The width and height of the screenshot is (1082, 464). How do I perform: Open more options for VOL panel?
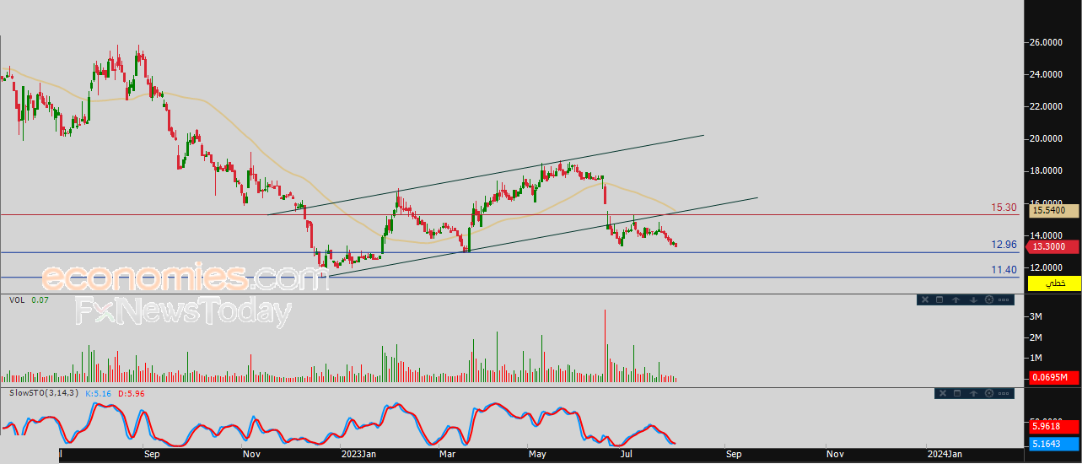point(1005,299)
